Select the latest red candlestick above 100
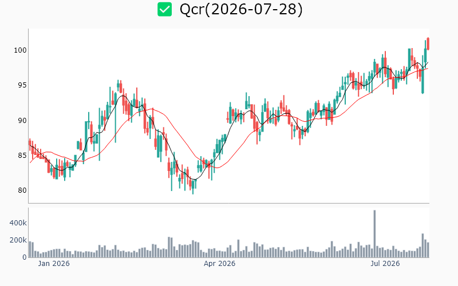This screenshot has height=286, width=458. [x=428, y=43]
